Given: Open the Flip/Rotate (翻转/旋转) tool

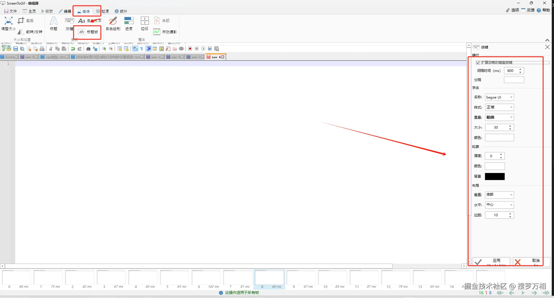Looking at the screenshot, I should [30, 32].
